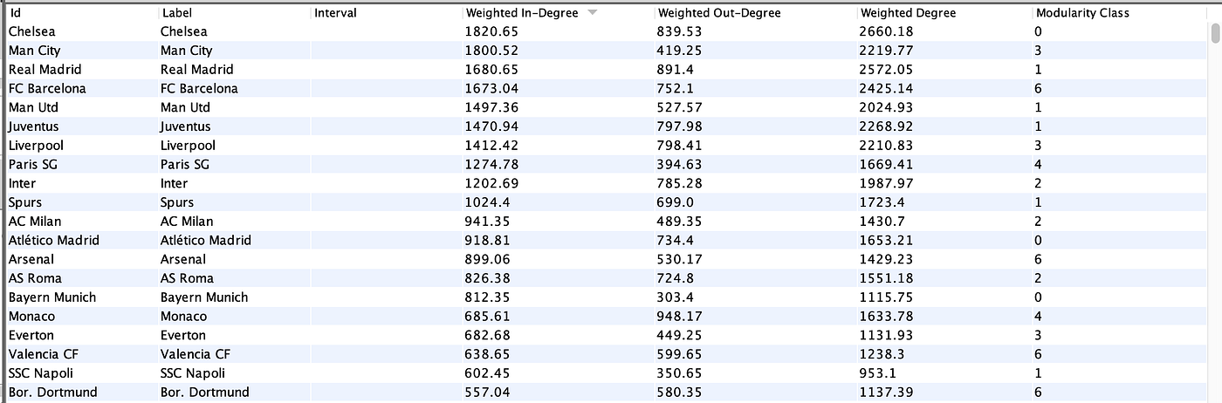Screen dimensions: 1222x403
Task: Select weighted in-degree value 1470.94
Action: point(493,126)
